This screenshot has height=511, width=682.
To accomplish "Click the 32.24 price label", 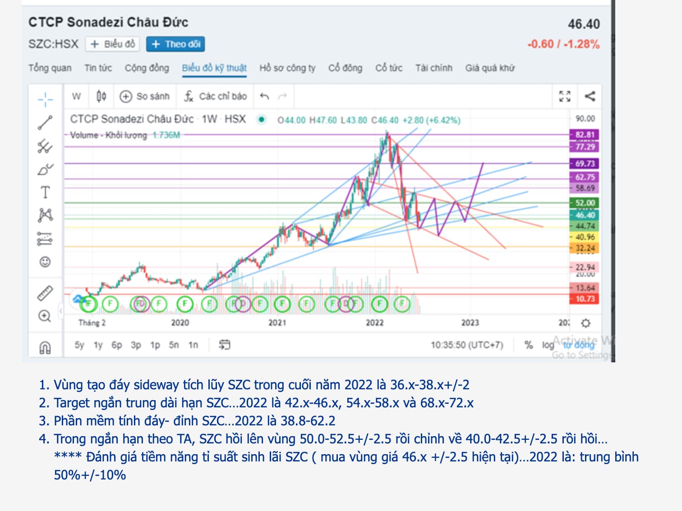I will coord(585,248).
